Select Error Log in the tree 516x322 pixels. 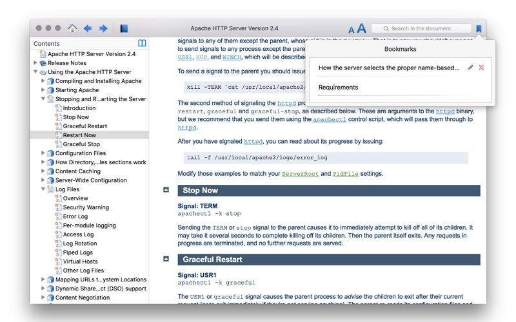[75, 216]
